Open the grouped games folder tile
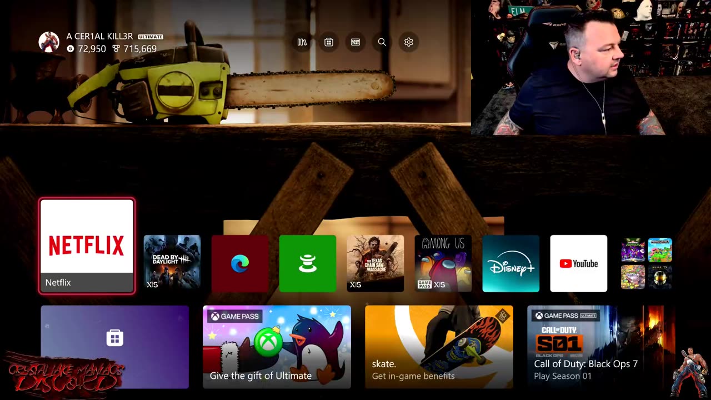The image size is (711, 400). [x=647, y=263]
